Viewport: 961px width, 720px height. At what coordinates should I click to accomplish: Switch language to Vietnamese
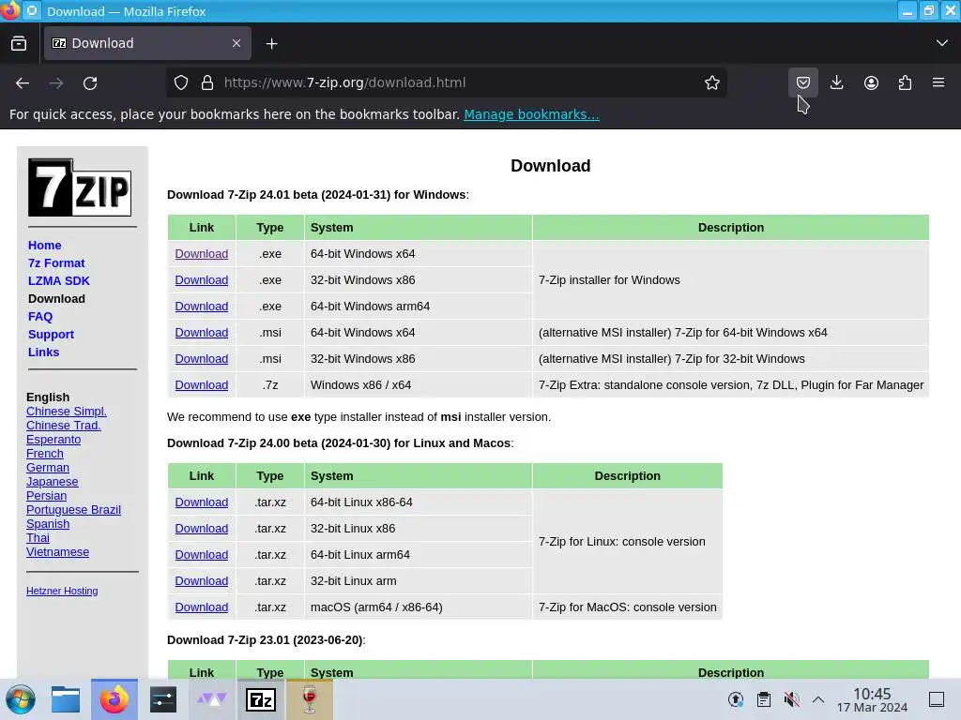pyautogui.click(x=57, y=552)
